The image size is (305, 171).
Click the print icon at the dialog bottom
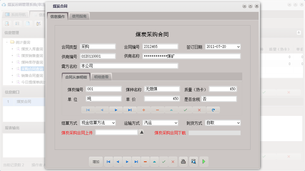(183, 161)
